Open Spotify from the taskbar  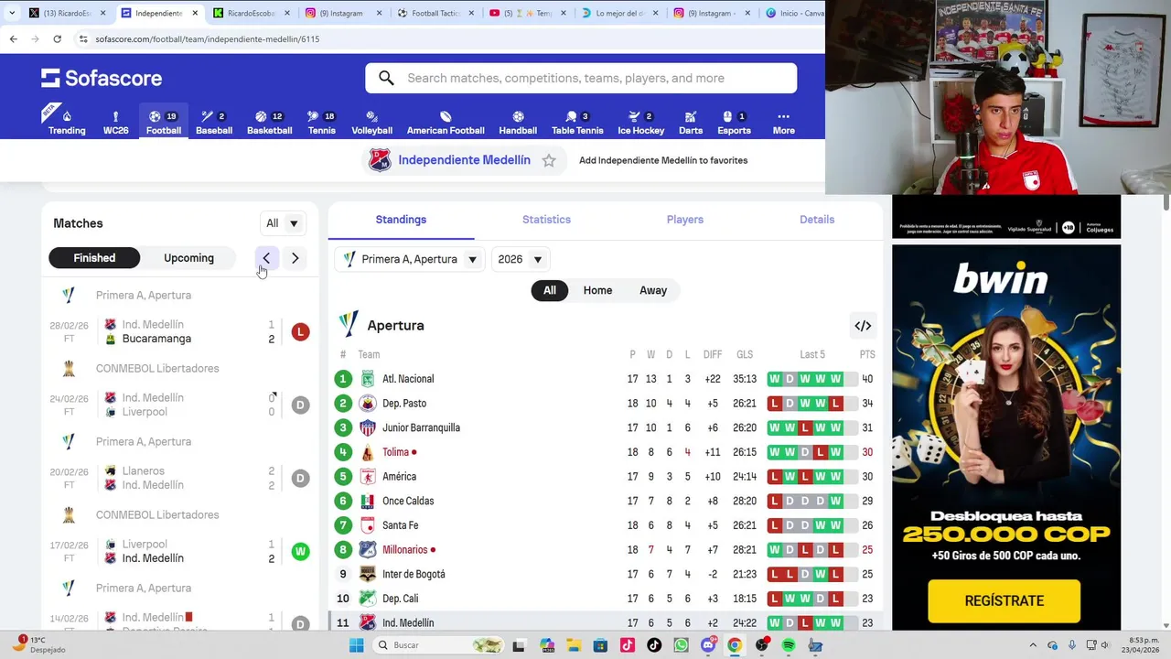tap(789, 645)
